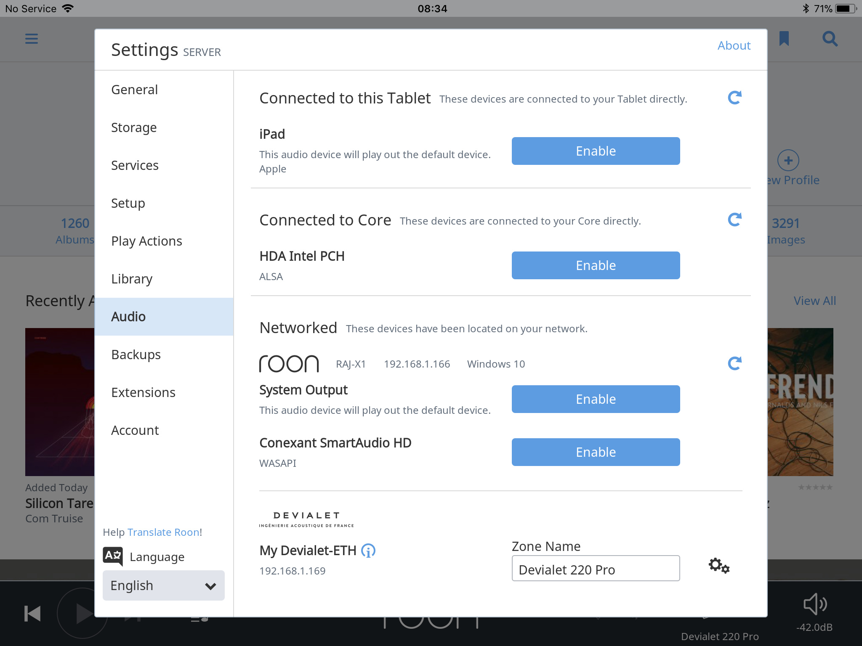Follow the Translate Roon link
The width and height of the screenshot is (862, 646).
tap(163, 532)
